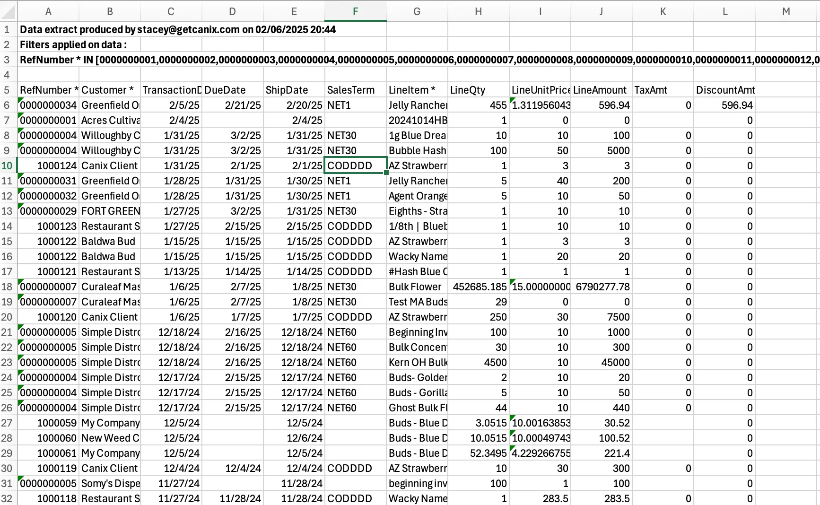Select the 'ShipDate' header cell

click(x=294, y=90)
